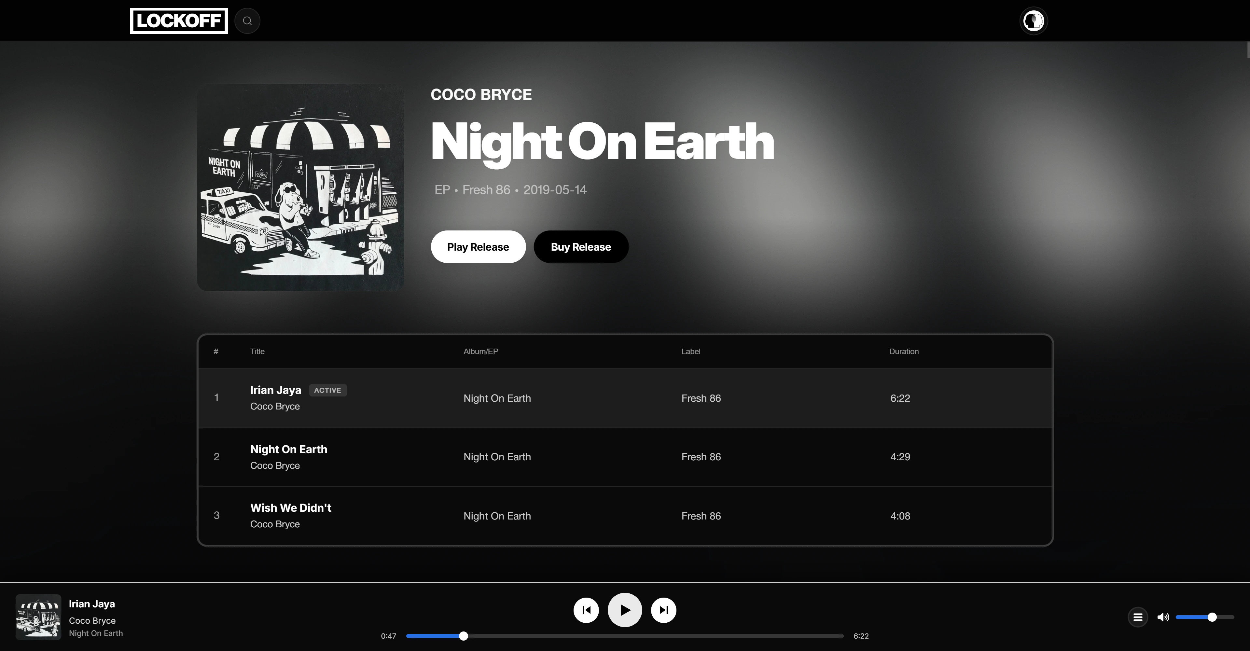Click the page scrollbar thumb at right edge
The image size is (1250, 651).
click(x=1248, y=50)
